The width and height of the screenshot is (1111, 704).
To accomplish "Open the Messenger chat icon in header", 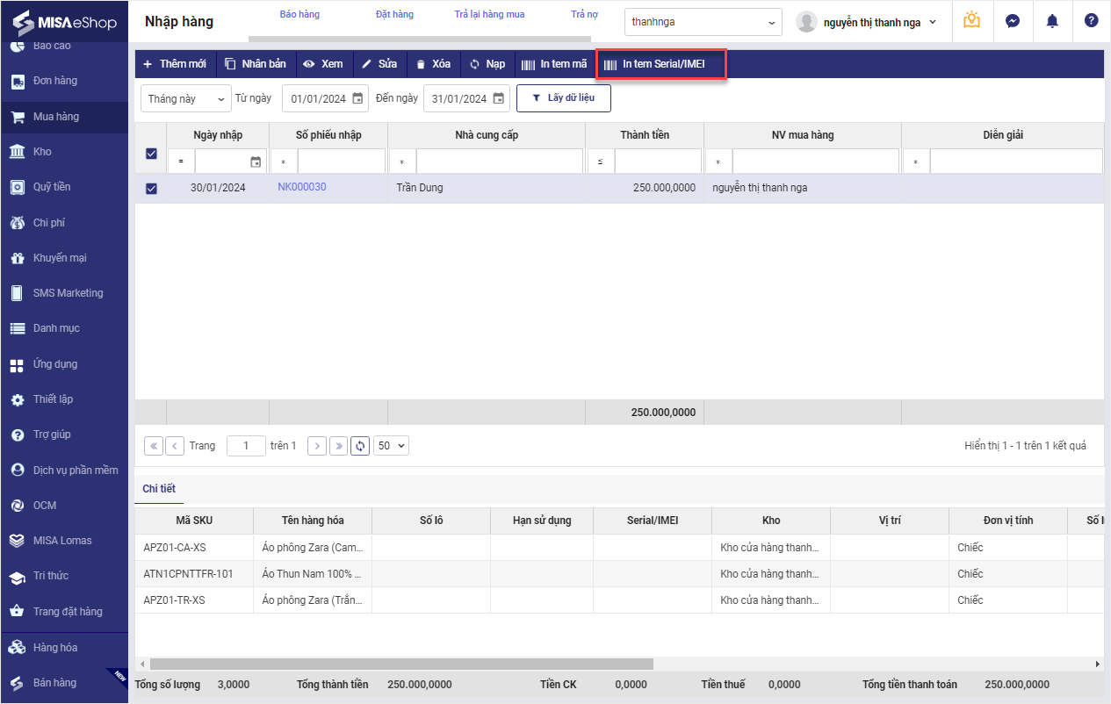I will point(1013,21).
